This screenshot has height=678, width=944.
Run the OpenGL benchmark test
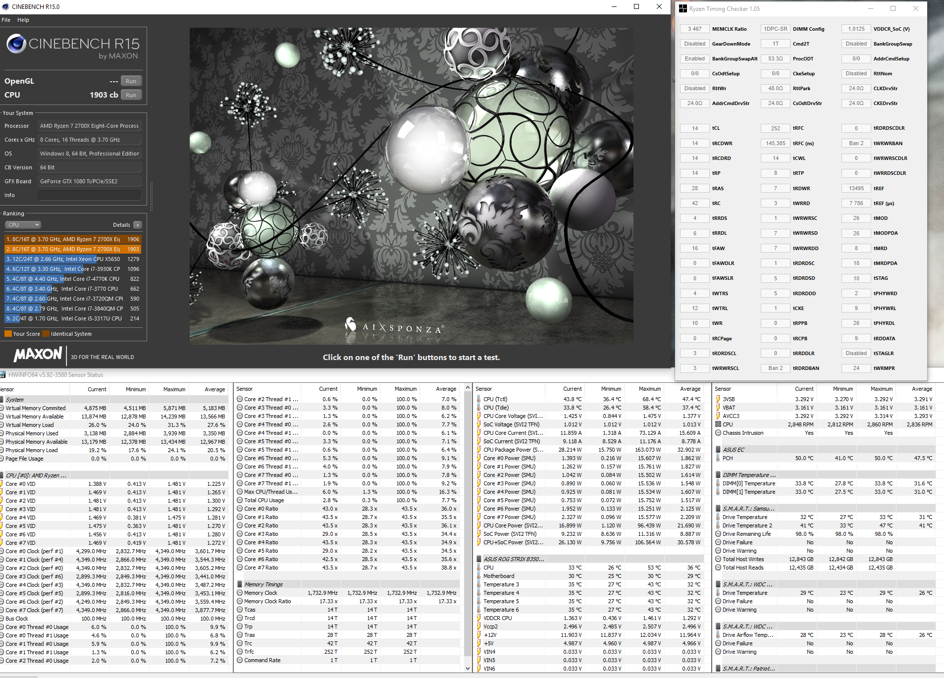point(131,81)
